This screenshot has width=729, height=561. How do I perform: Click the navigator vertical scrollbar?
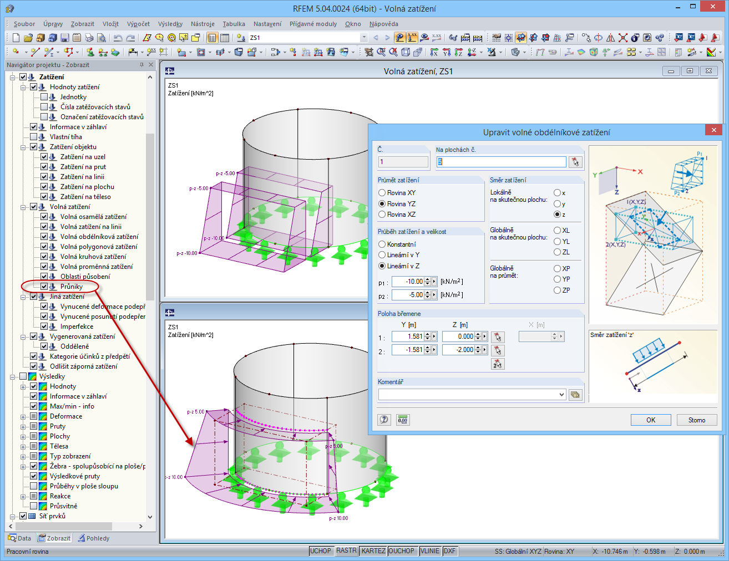click(x=150, y=216)
